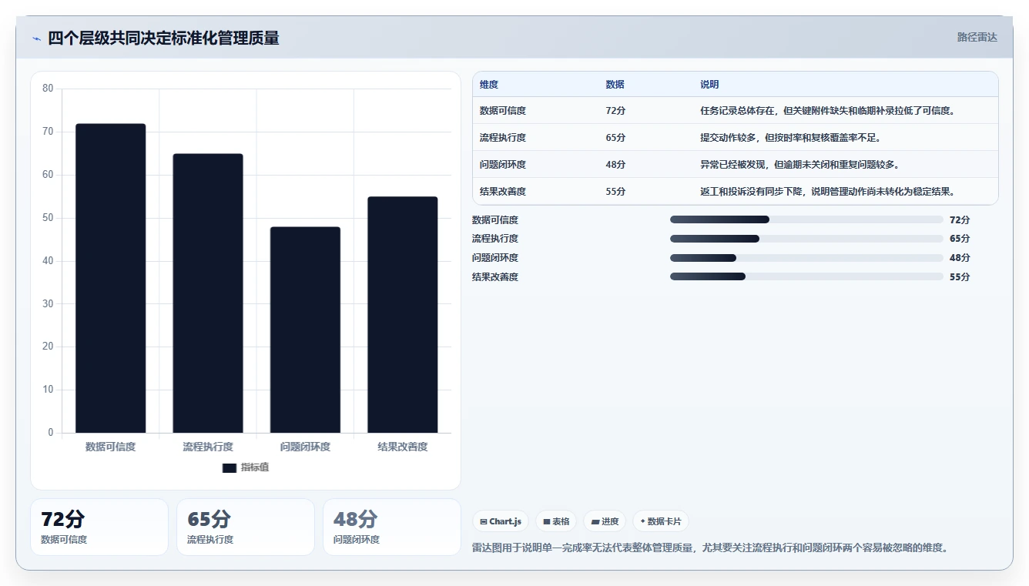Click the 65分 value right of the progress bars
This screenshot has width=1029, height=586.
click(960, 239)
